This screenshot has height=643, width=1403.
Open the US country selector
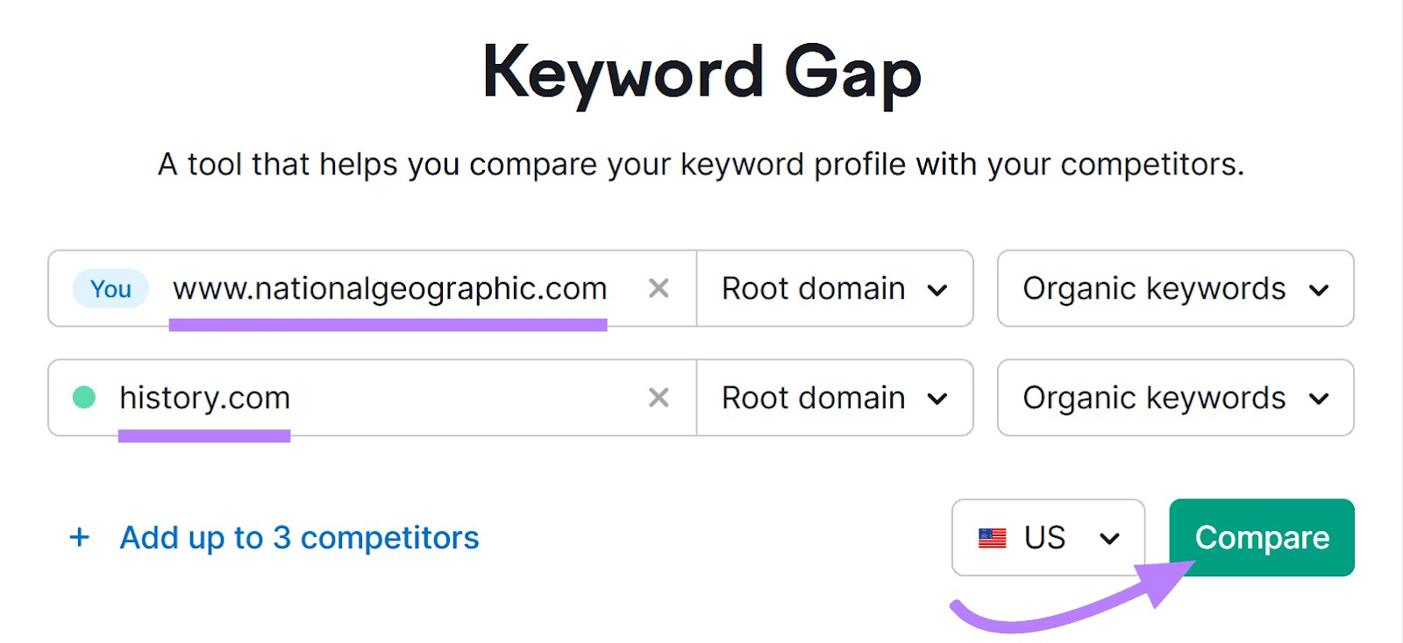[1047, 538]
